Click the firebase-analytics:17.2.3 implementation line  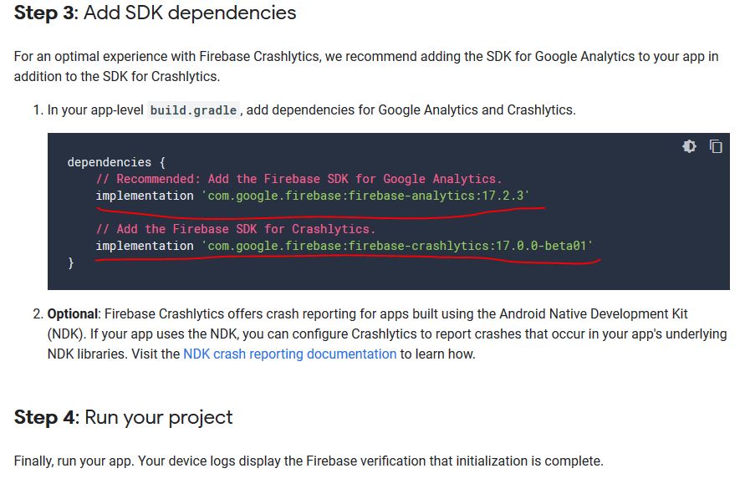click(313, 196)
